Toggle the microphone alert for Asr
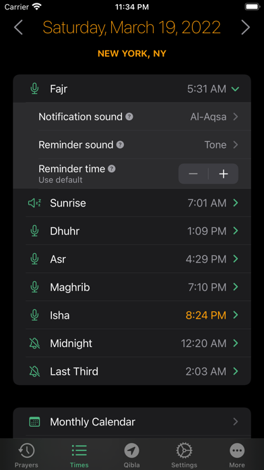The image size is (264, 470). point(34,259)
